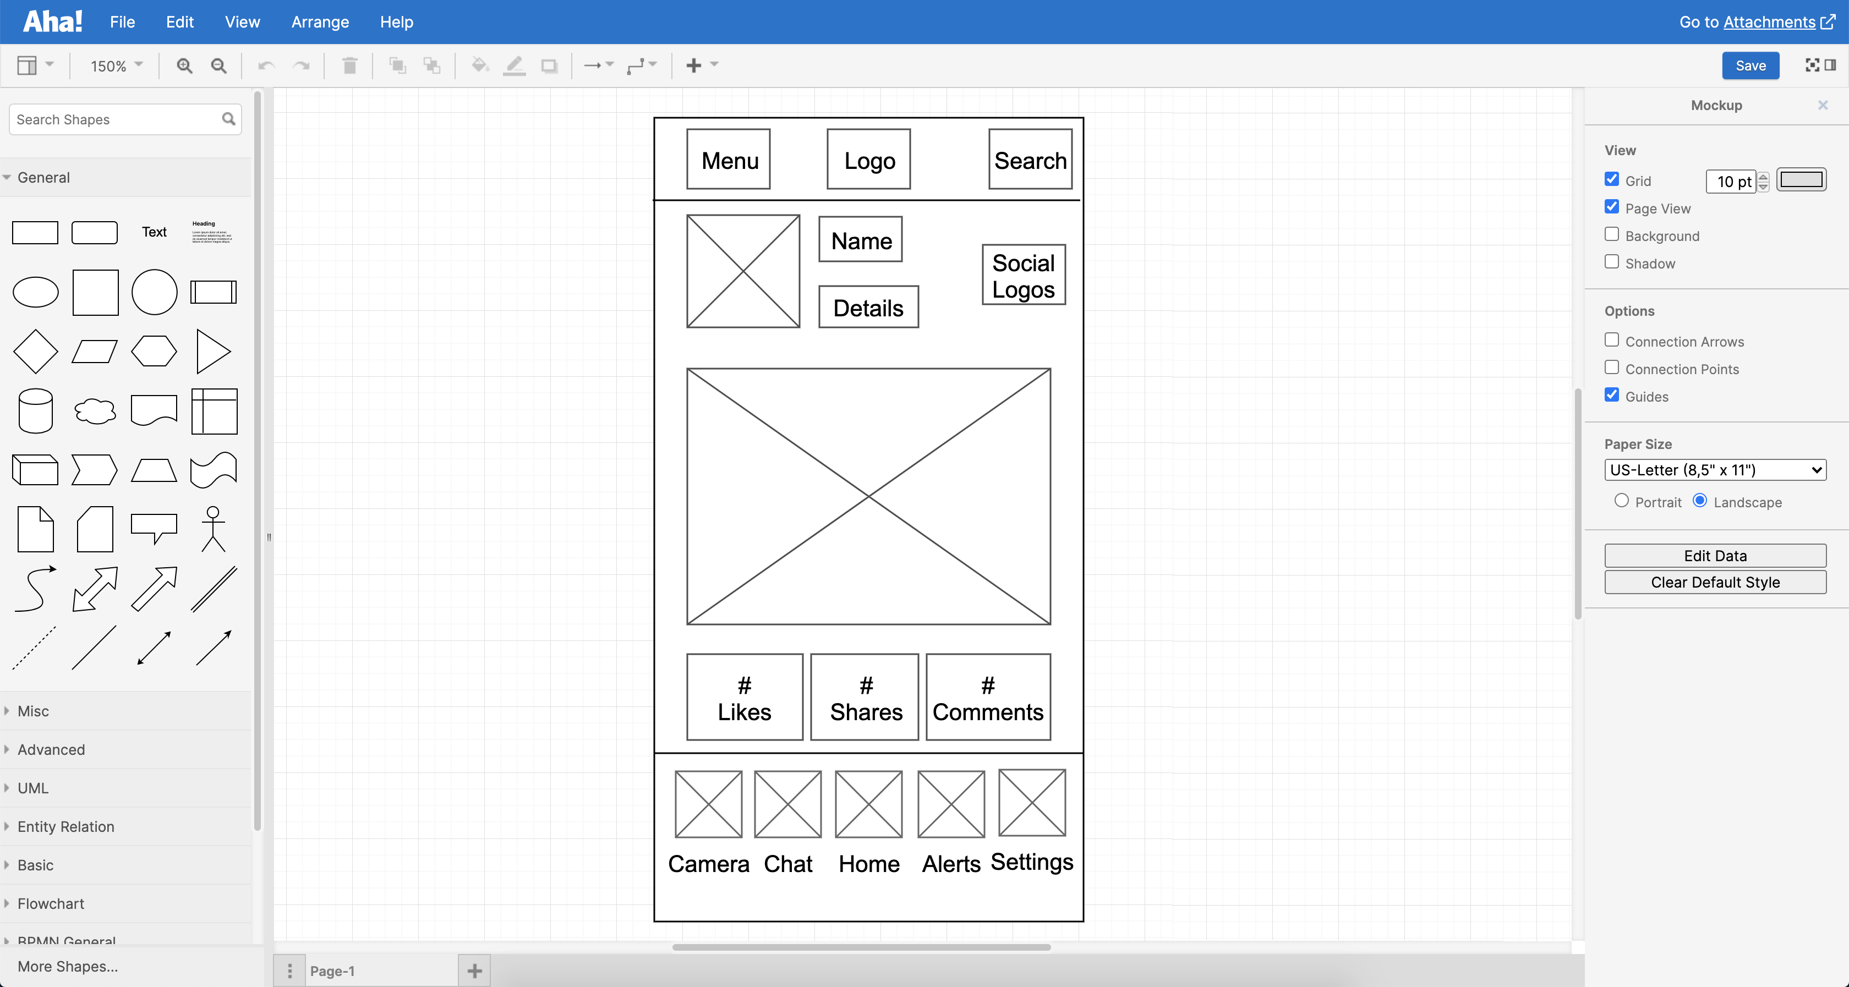
Task: Click the Delete icon in the toolbar
Action: click(x=349, y=65)
